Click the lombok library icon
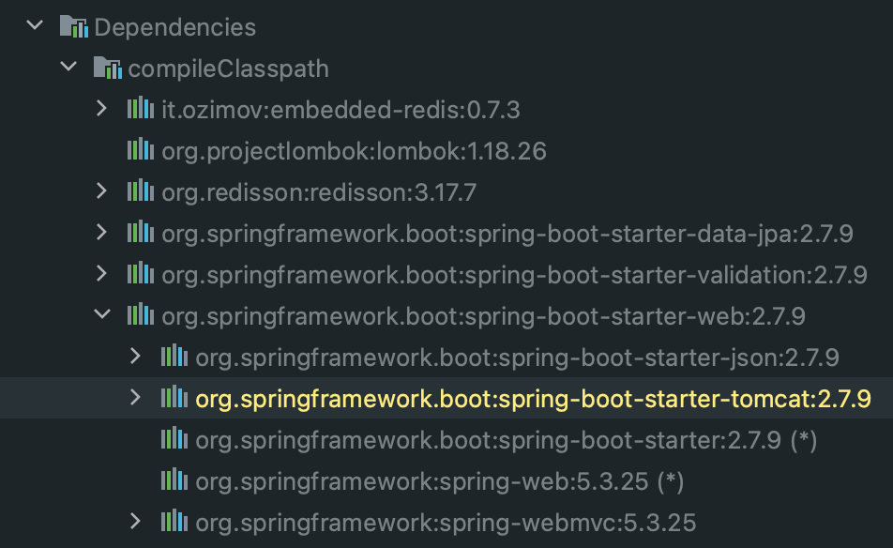Image resolution: width=893 pixels, height=548 pixels. [x=141, y=149]
